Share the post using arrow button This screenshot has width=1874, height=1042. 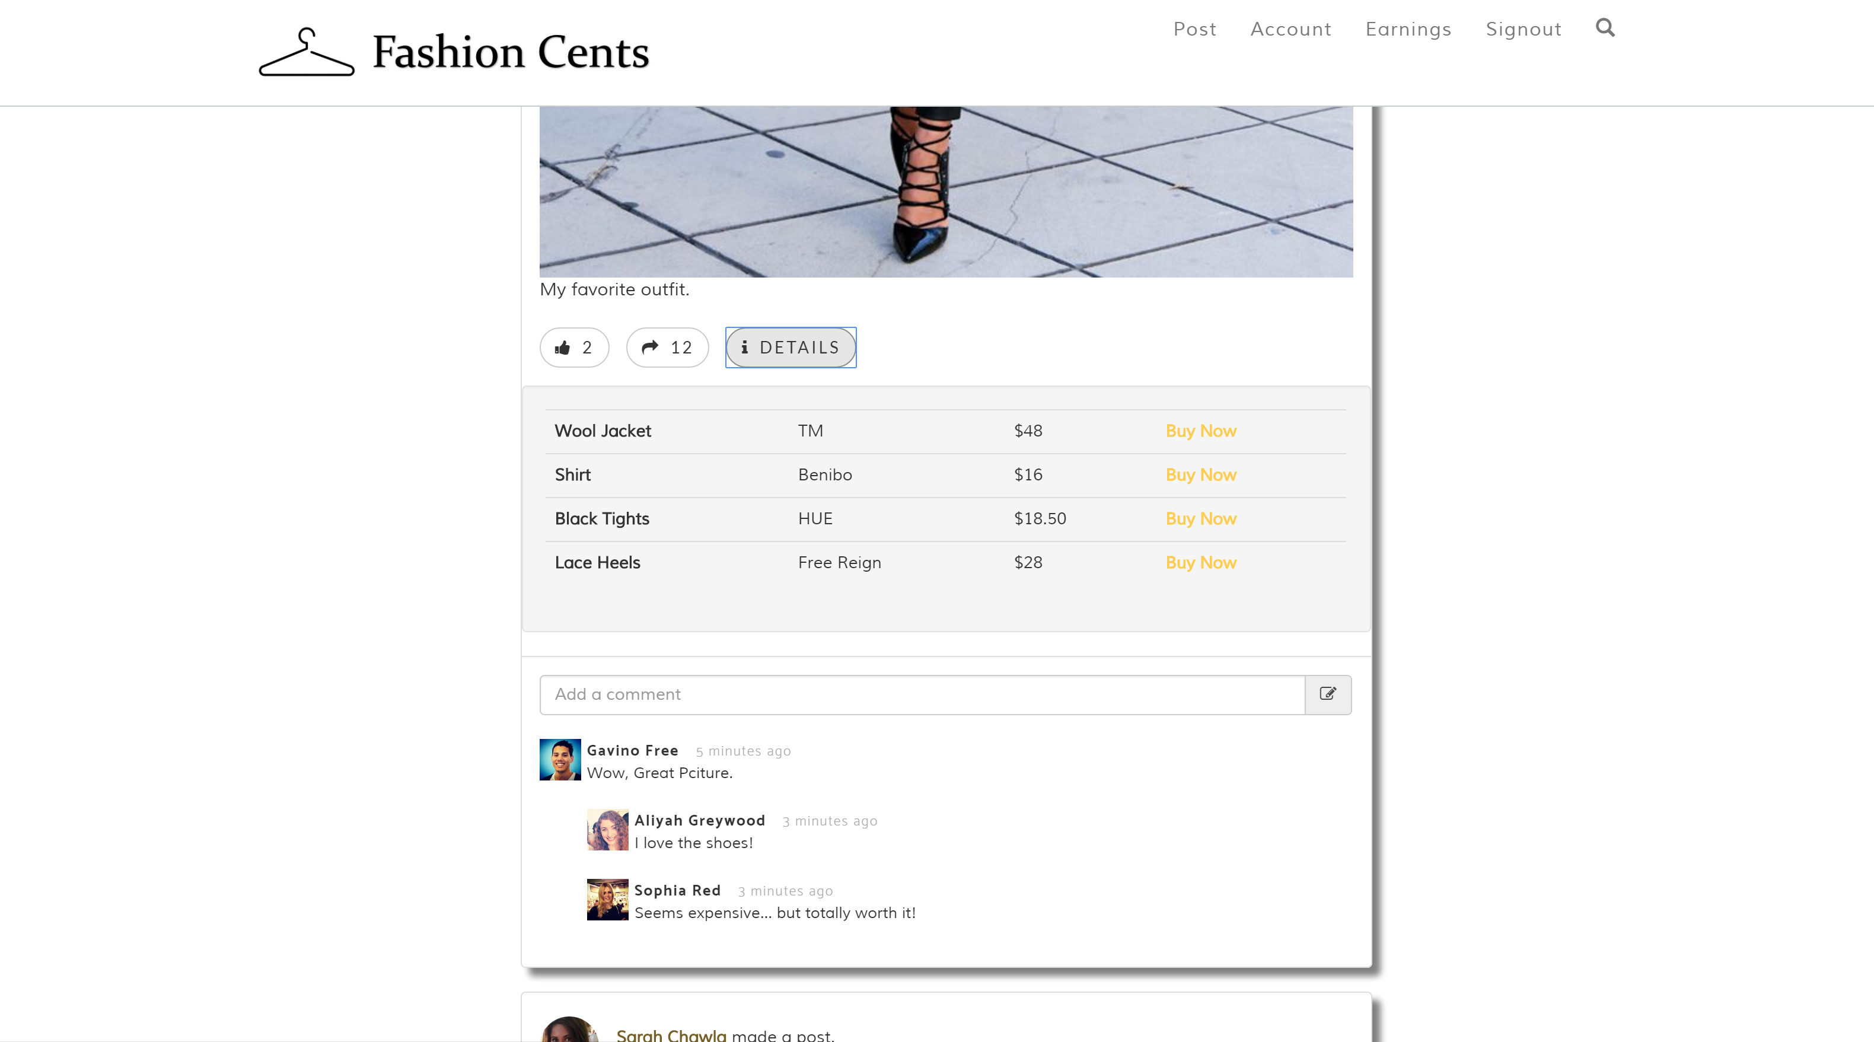(x=667, y=348)
